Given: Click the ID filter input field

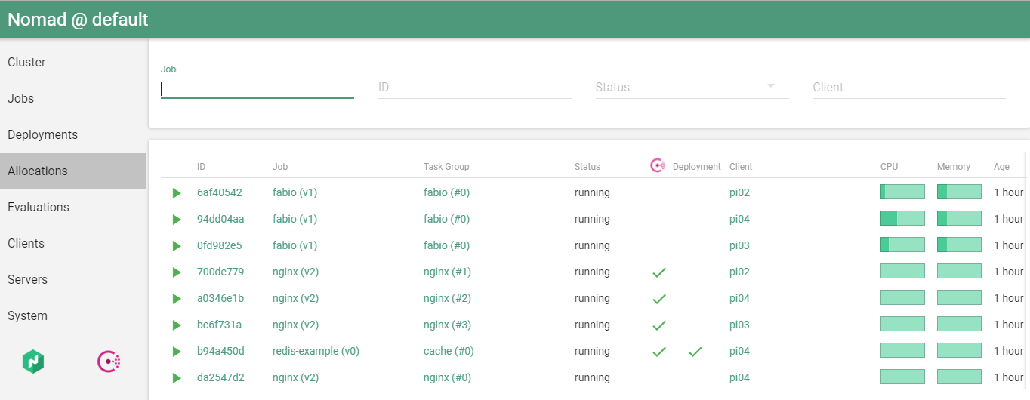Looking at the screenshot, I should [475, 88].
